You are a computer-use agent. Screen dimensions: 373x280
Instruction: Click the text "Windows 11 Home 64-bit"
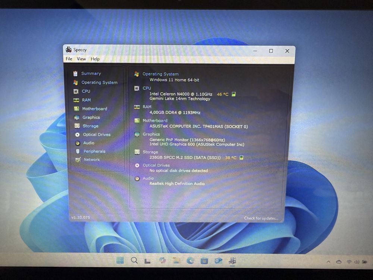tap(174, 80)
